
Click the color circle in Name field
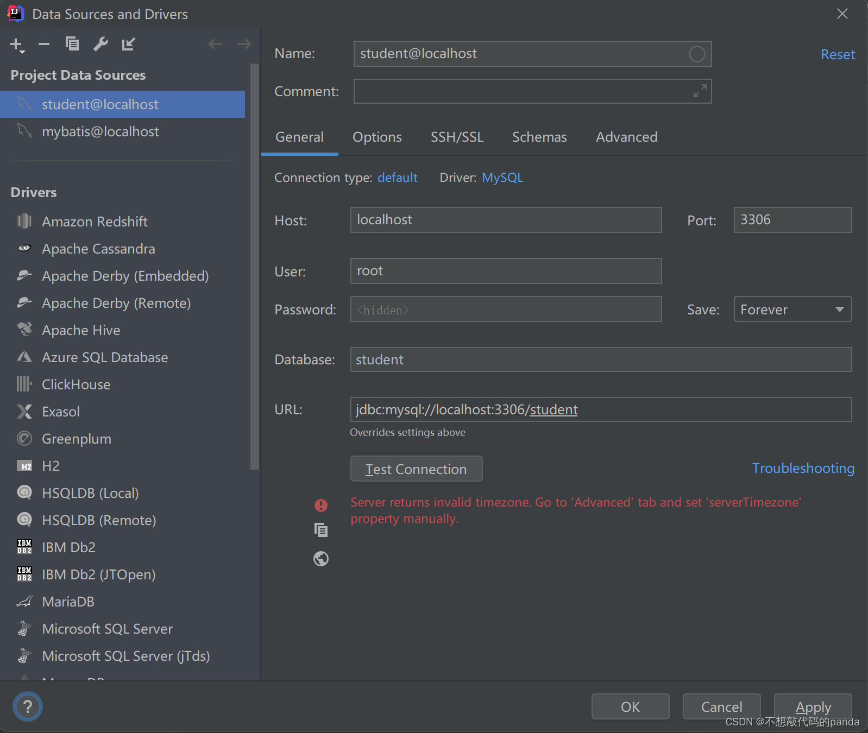[697, 54]
